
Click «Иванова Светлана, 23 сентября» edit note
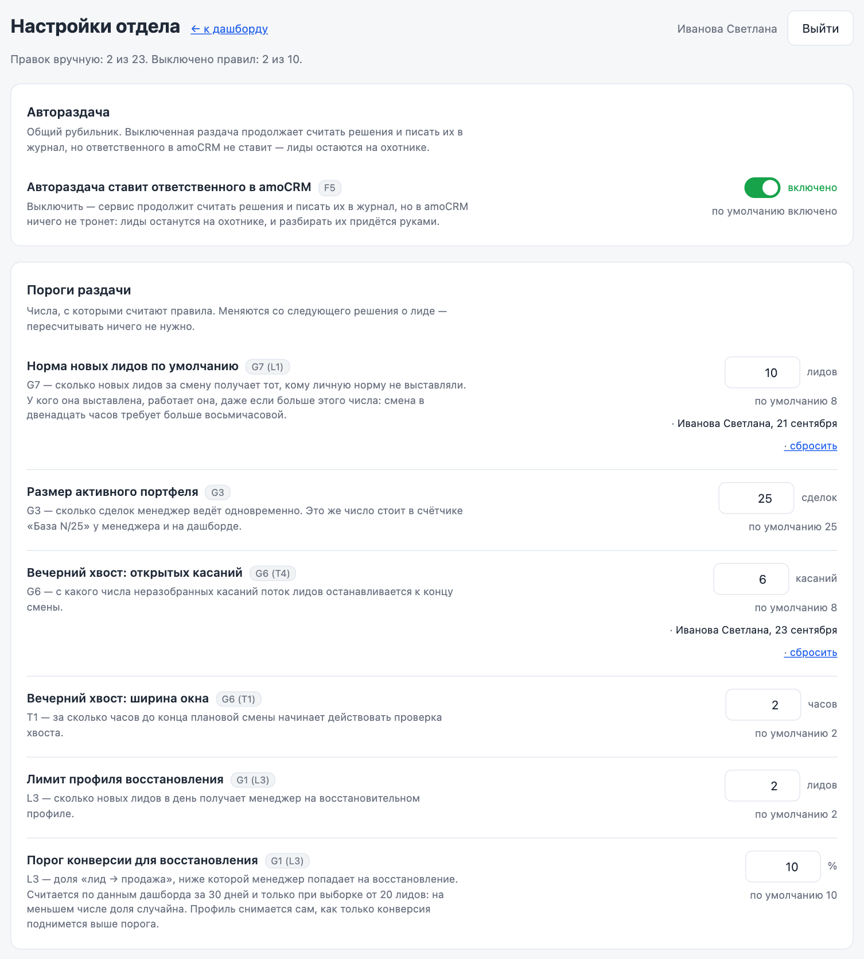tap(756, 630)
